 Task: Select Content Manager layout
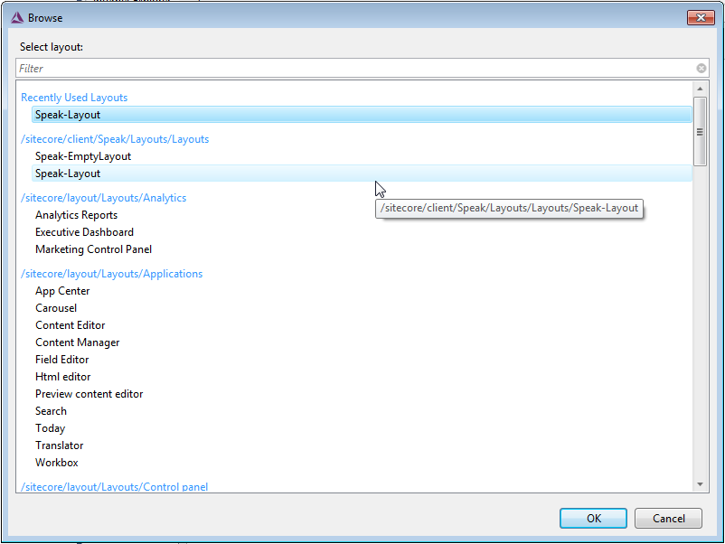362,342
